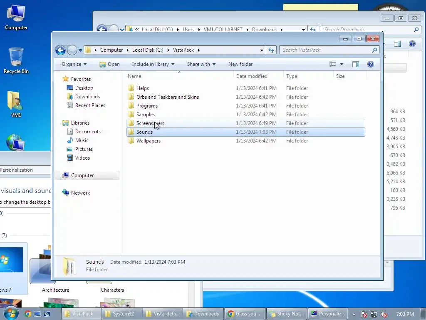Sort by Size column header

[x=349, y=76]
